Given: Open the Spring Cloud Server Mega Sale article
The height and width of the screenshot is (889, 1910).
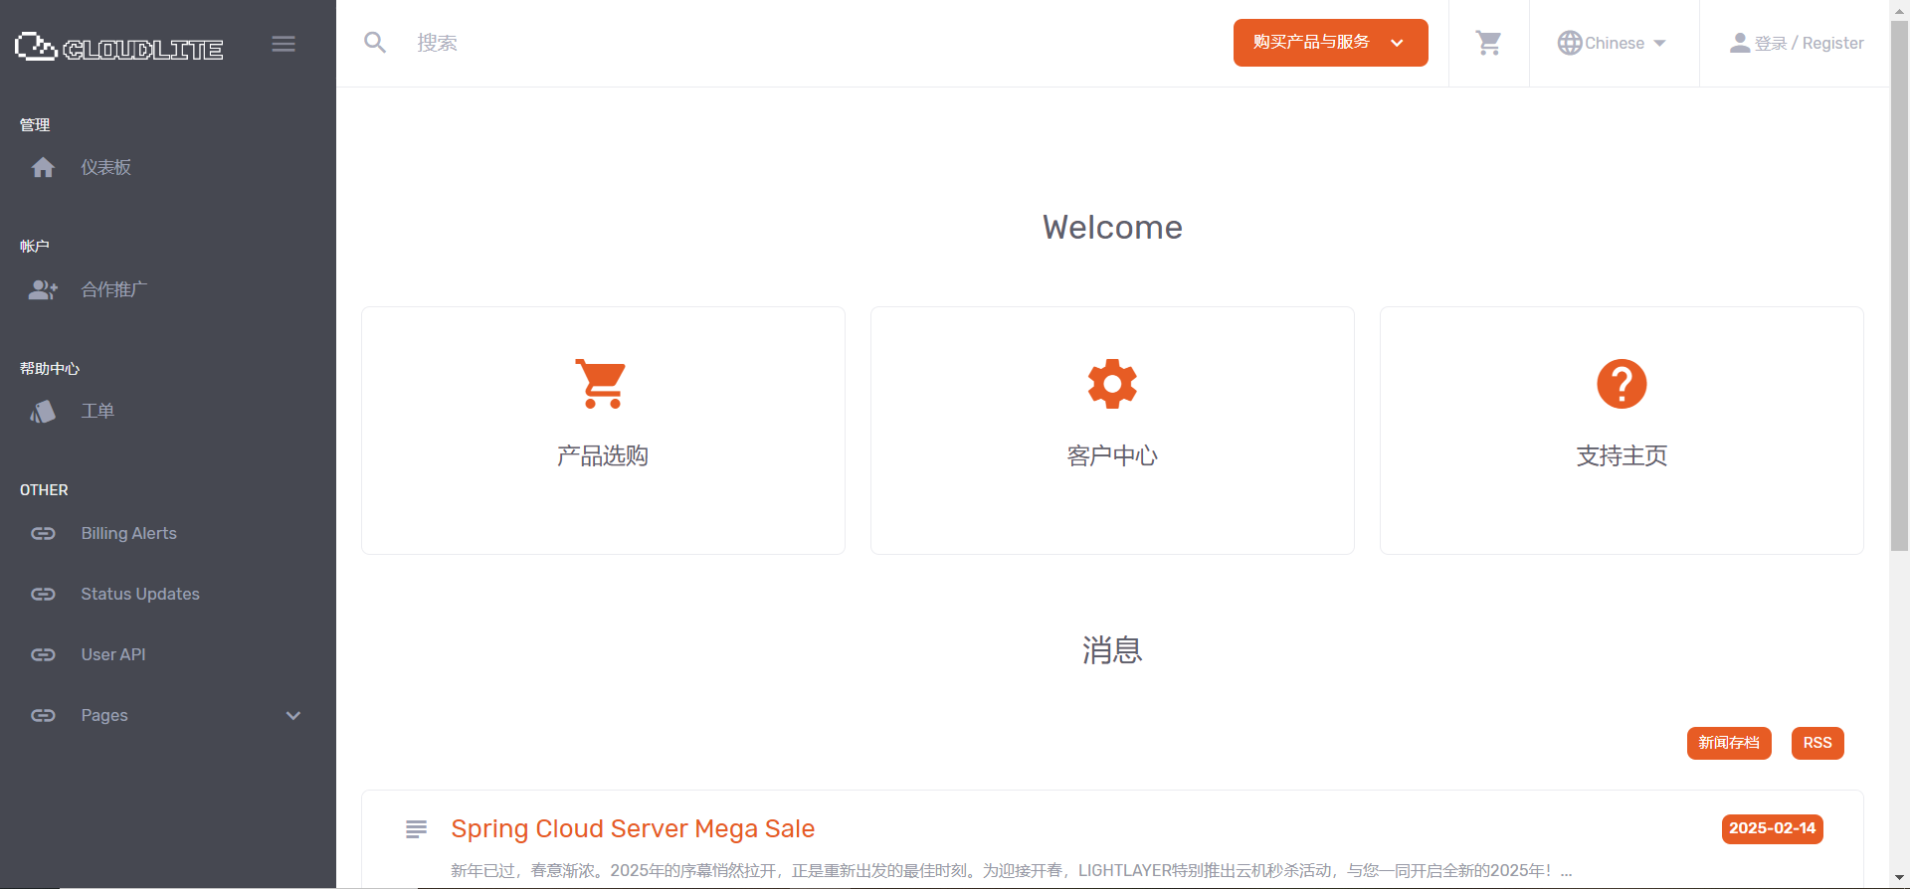Looking at the screenshot, I should 633,828.
